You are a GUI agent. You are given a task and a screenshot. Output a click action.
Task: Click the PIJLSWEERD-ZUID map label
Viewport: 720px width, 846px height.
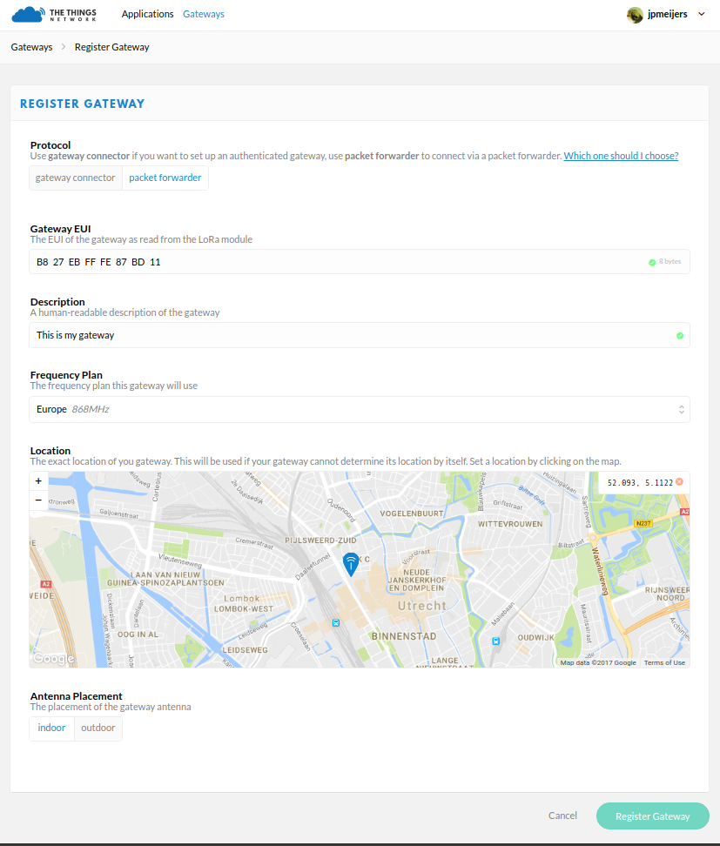tap(320, 540)
